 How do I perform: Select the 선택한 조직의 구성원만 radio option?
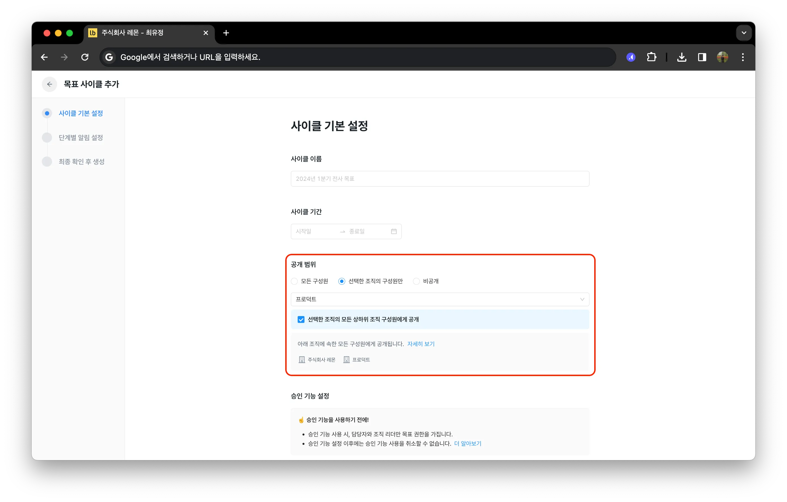(x=341, y=281)
